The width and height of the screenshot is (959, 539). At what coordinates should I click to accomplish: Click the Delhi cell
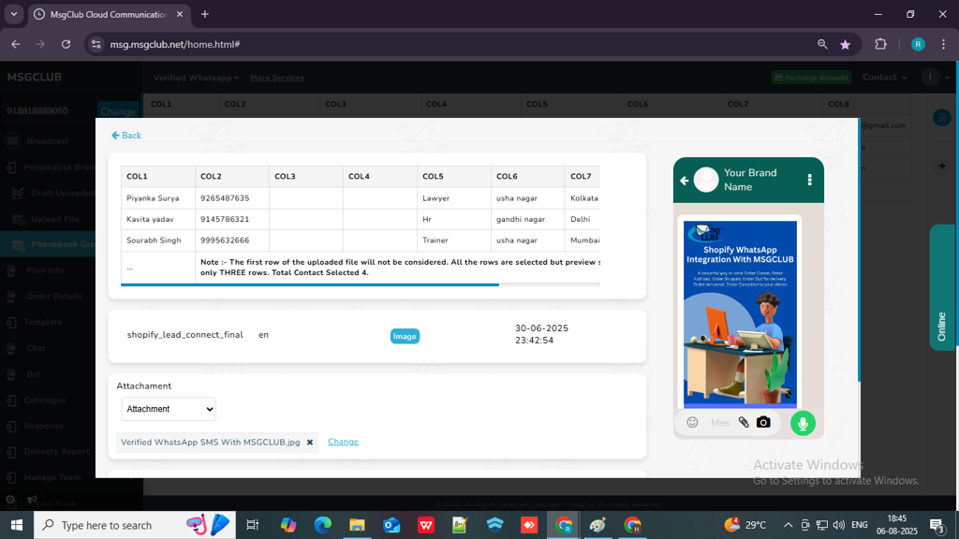583,219
